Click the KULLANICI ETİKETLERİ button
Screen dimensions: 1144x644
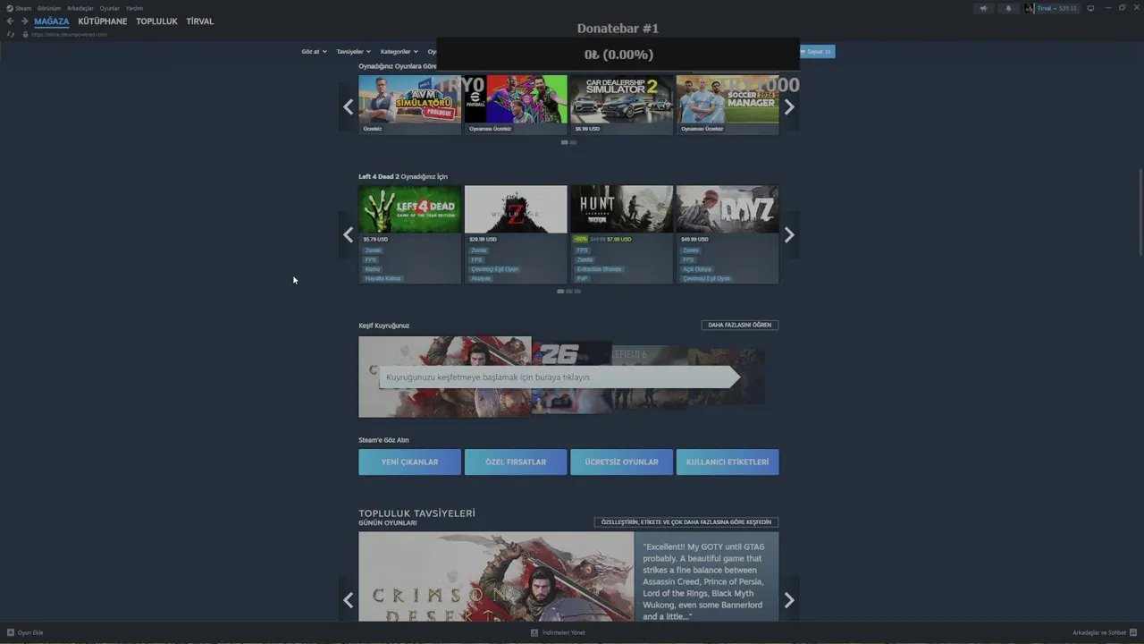[728, 462]
